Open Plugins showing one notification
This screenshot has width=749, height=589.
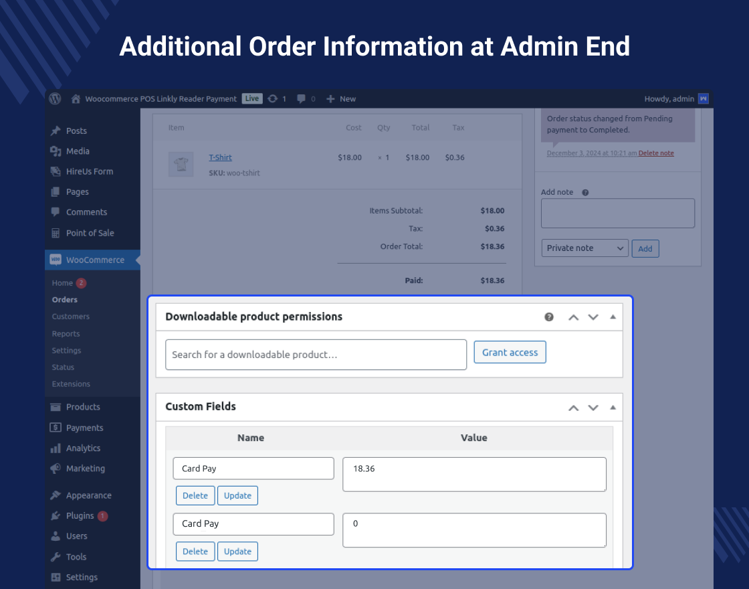coord(57,515)
